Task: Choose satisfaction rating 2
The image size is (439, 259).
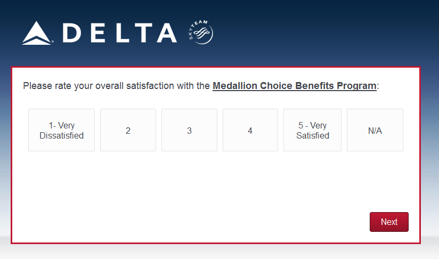Action: click(x=128, y=130)
